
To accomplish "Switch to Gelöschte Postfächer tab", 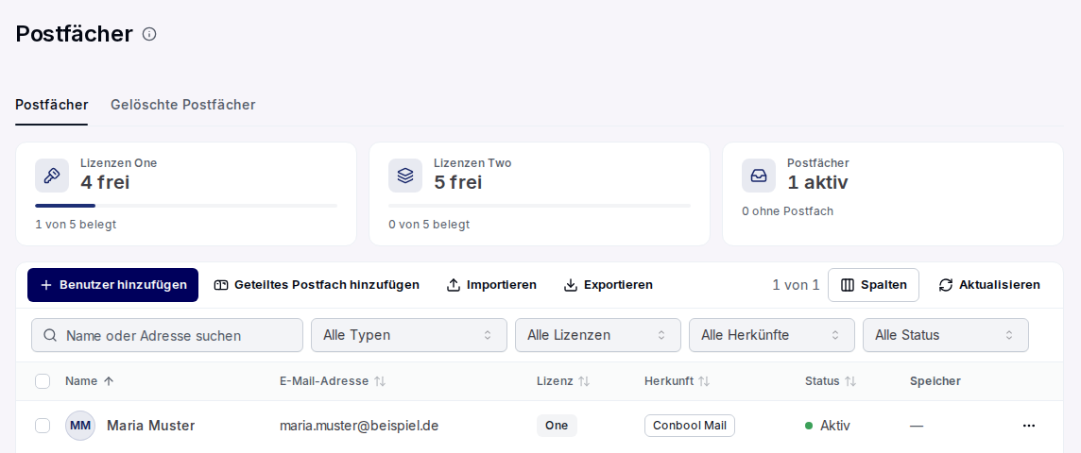I will click(182, 105).
